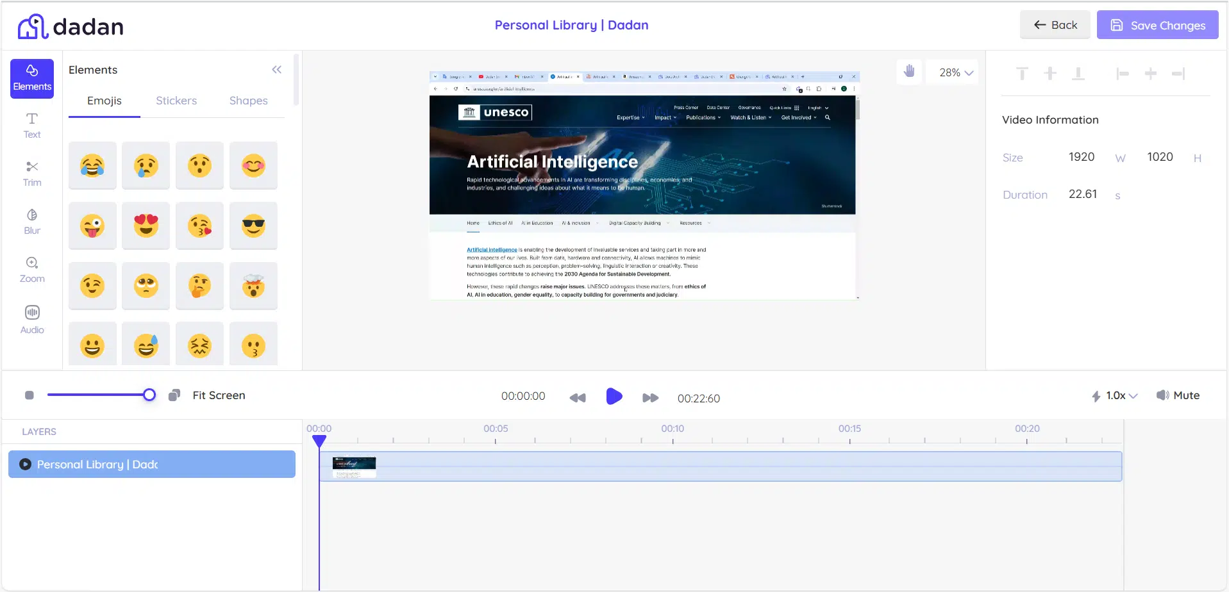Switch to the Shapes tab
1229x592 pixels.
[x=248, y=101]
